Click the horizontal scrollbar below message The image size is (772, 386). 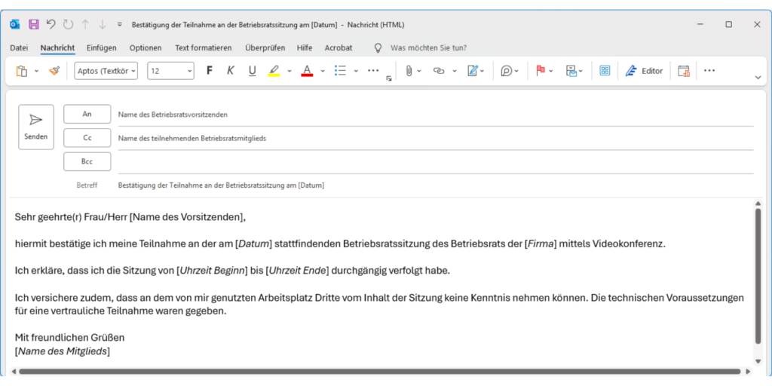380,372
